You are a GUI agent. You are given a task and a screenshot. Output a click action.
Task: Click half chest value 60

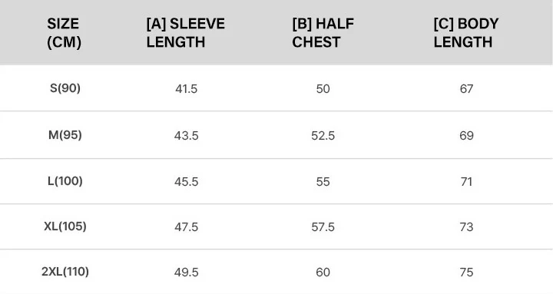pos(323,273)
